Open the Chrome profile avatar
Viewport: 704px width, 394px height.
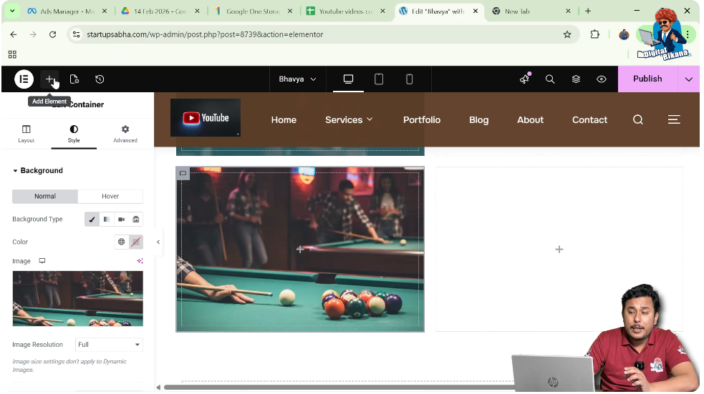pyautogui.click(x=624, y=34)
